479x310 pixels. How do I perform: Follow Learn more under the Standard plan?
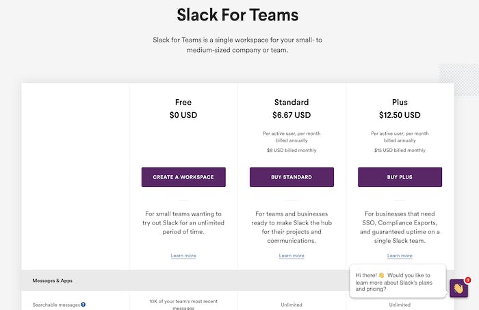pyautogui.click(x=292, y=256)
